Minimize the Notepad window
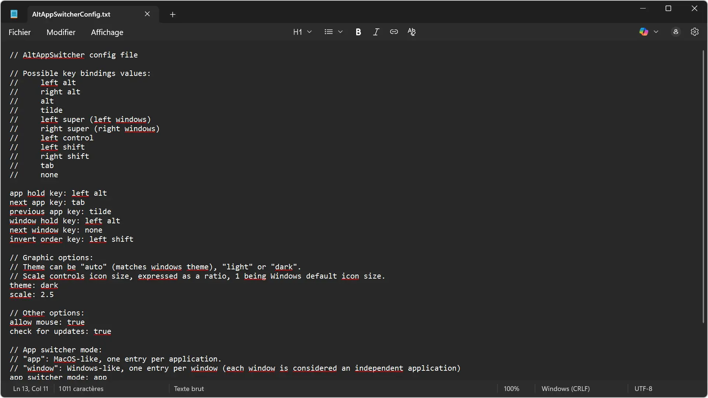 [643, 8]
